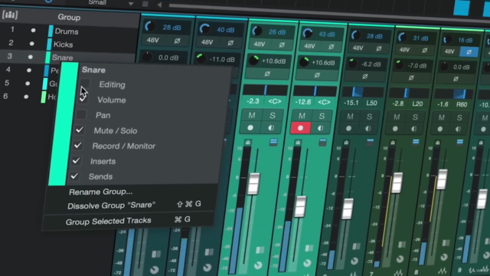
Task: Toggle the active dot for Kicks group
Action: click(32, 44)
